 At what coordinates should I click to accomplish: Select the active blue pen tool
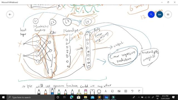click(x=52, y=91)
